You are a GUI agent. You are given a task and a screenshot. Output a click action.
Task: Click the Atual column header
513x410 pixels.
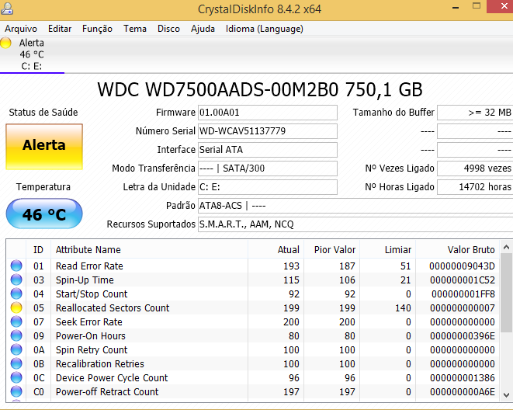[276, 250]
